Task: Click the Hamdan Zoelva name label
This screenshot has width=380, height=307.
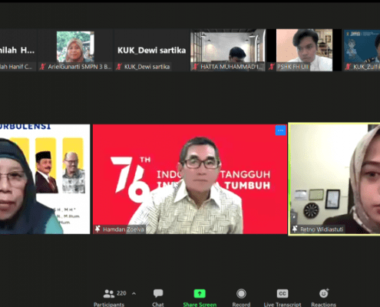Action: click(x=124, y=229)
